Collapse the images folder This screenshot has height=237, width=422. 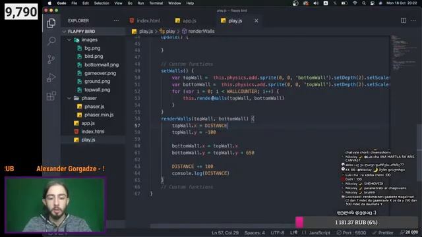coord(69,39)
